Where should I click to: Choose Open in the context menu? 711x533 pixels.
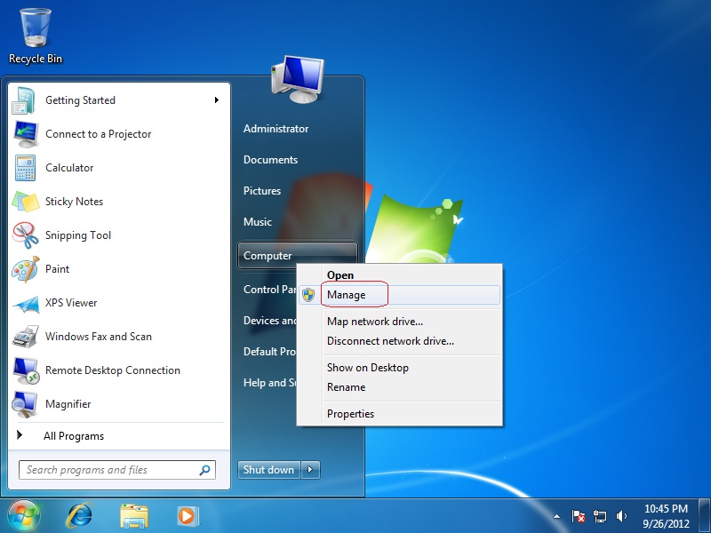click(399, 275)
